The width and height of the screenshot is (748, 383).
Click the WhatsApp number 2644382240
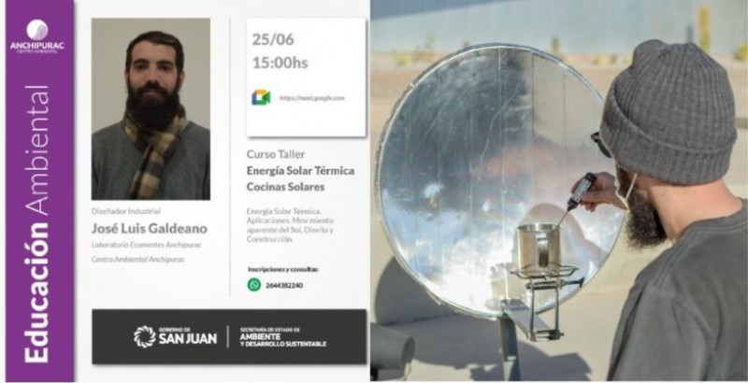[x=284, y=285]
